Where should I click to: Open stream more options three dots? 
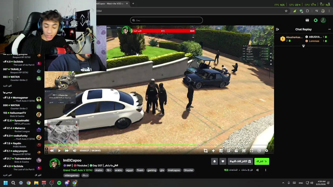click(266, 170)
